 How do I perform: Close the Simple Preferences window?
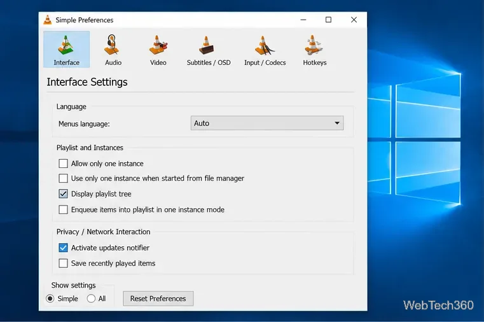[x=354, y=20]
